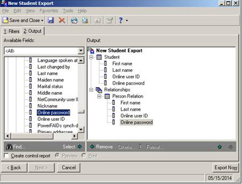Click the Find binoculars button
Viewport: 242px width, 184px height.
[16, 147]
